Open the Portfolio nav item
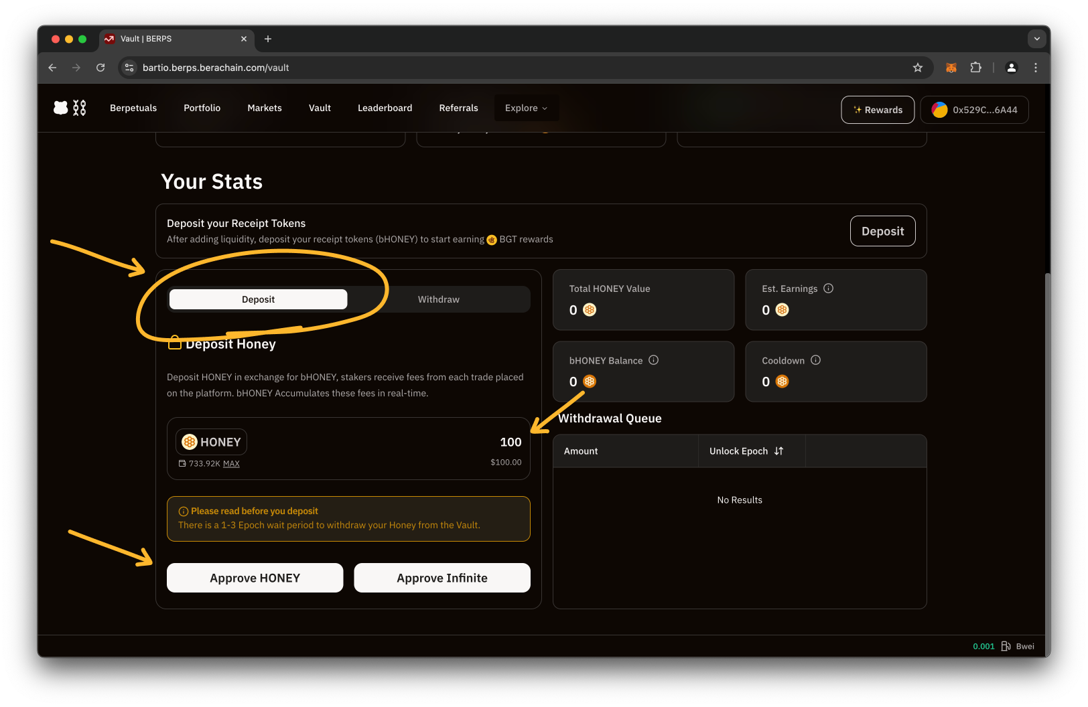Viewport: 1088px width, 707px height. [202, 108]
